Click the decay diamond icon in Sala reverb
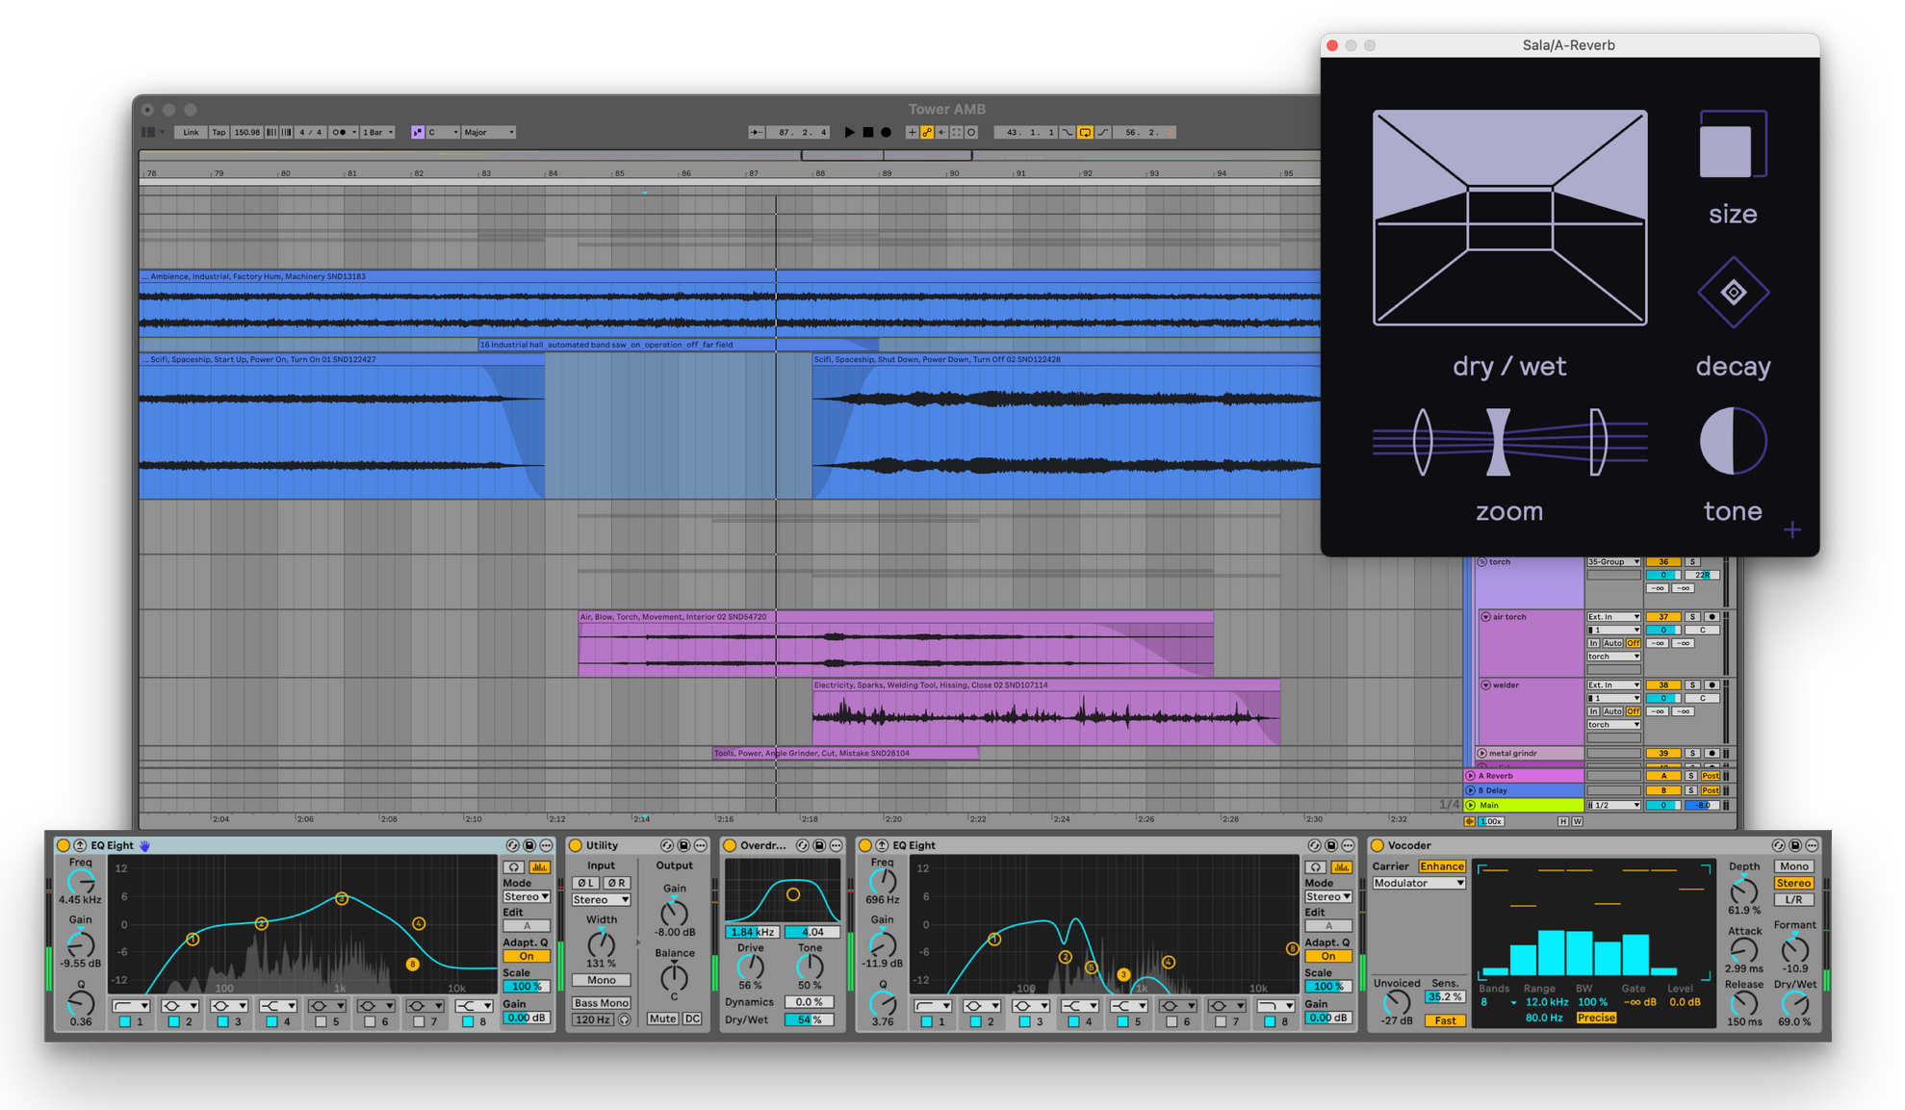Viewport: 1905px width, 1110px height. click(1733, 292)
